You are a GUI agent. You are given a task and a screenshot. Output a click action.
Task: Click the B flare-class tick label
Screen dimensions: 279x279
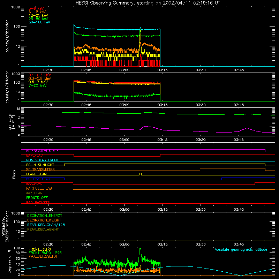(19, 127)
